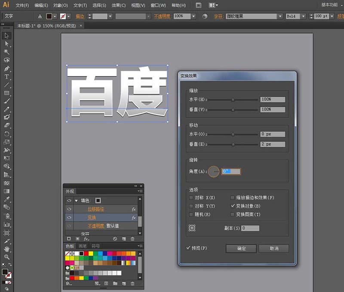Enable 对称 X(X) checkbox
Image resolution: width=344 pixels, height=292 pixels.
click(x=191, y=198)
